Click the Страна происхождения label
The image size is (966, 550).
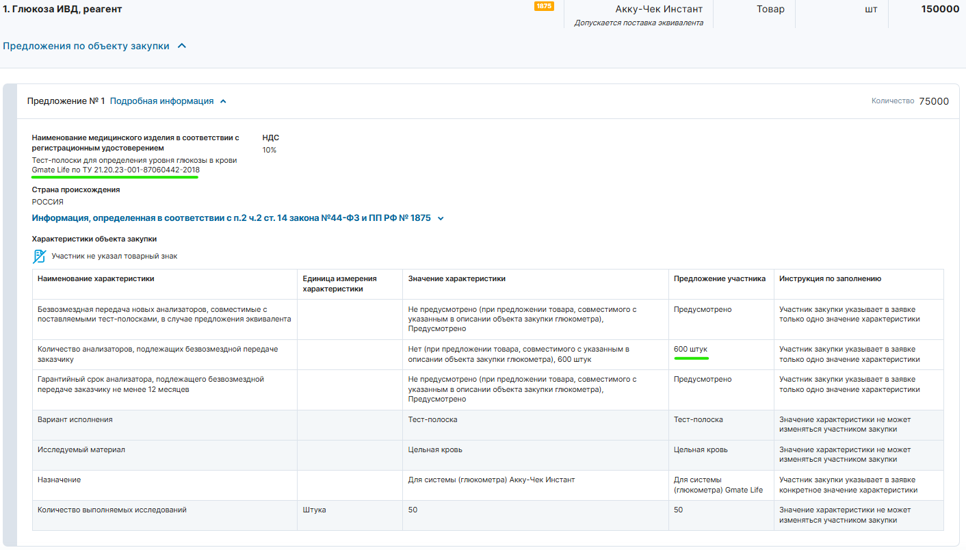[x=76, y=189]
